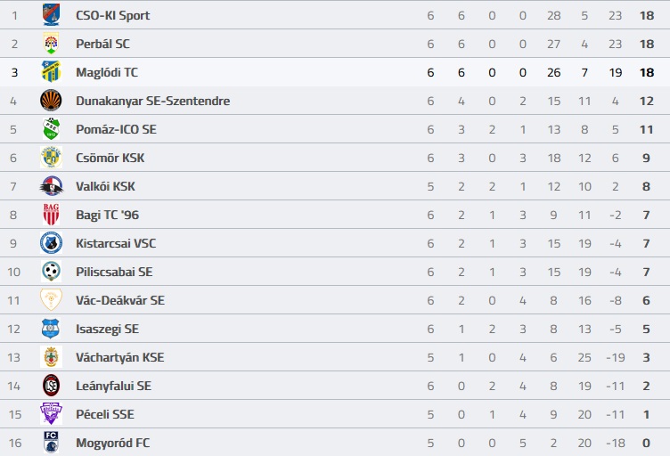Image resolution: width=670 pixels, height=456 pixels.
Task: Open the Dunakanyar SE-Szentendre team name
Action: pyautogui.click(x=152, y=101)
